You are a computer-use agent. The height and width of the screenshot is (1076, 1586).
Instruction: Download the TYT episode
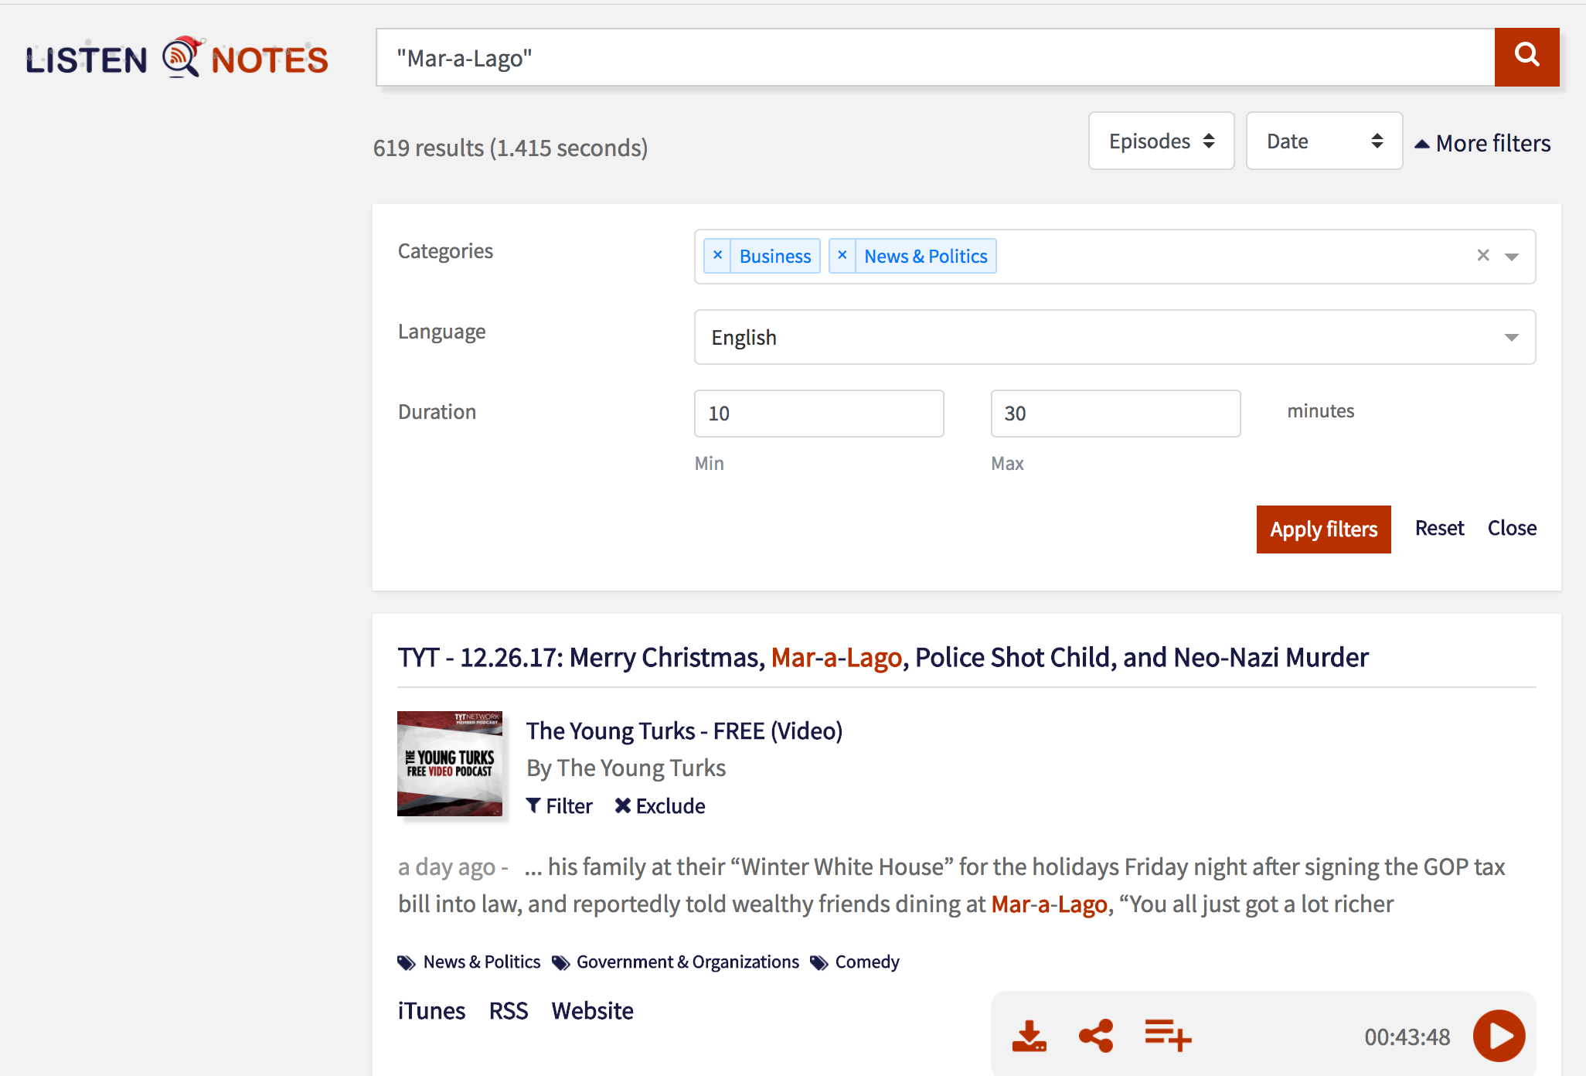[x=1029, y=1036]
